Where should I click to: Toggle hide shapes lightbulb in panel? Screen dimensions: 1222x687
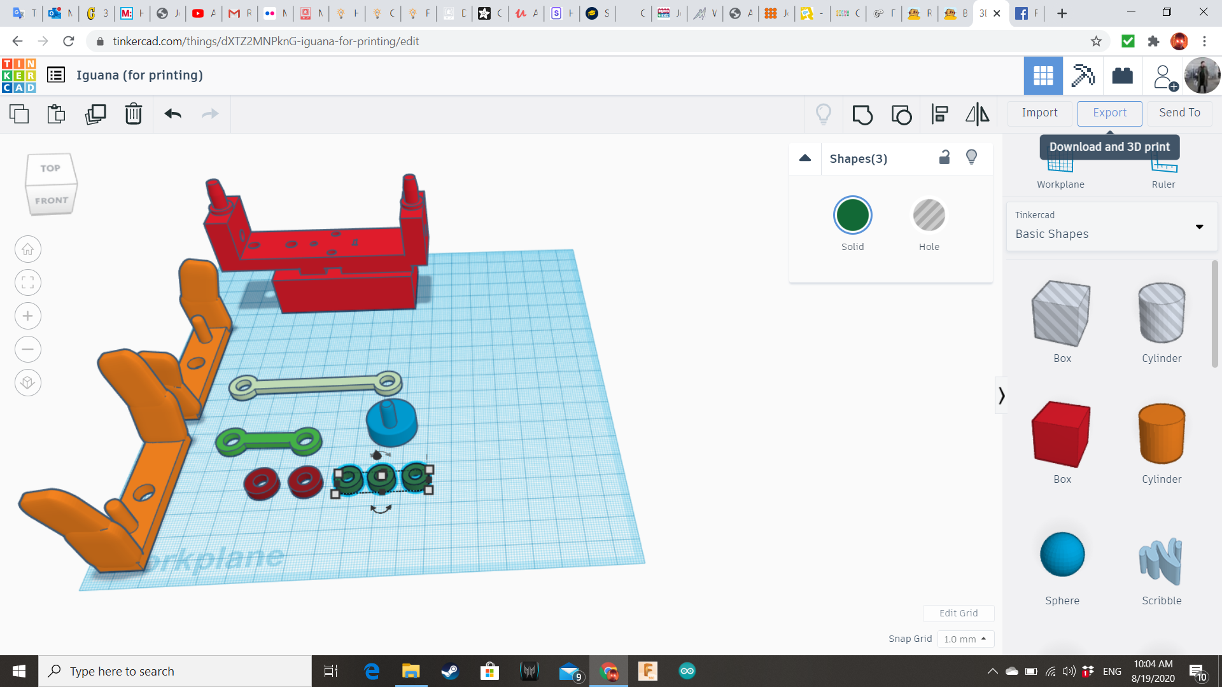click(971, 158)
